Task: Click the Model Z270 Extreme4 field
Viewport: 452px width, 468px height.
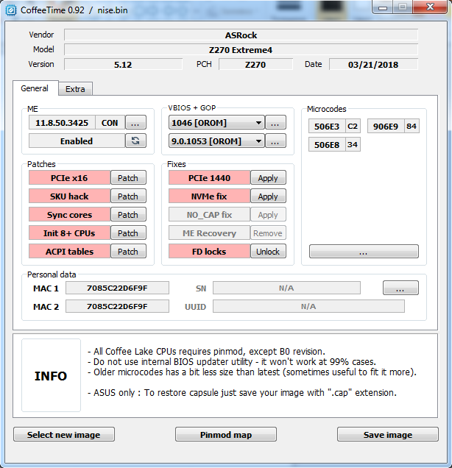Action: pyautogui.click(x=241, y=49)
